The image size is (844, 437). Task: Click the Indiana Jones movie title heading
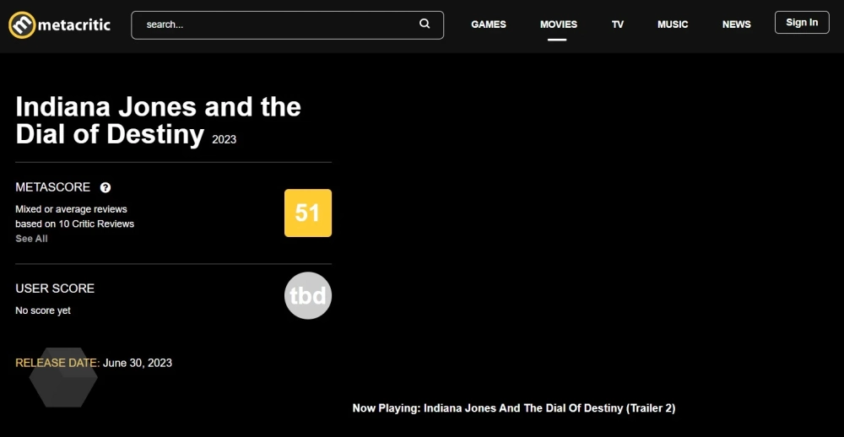(x=158, y=120)
